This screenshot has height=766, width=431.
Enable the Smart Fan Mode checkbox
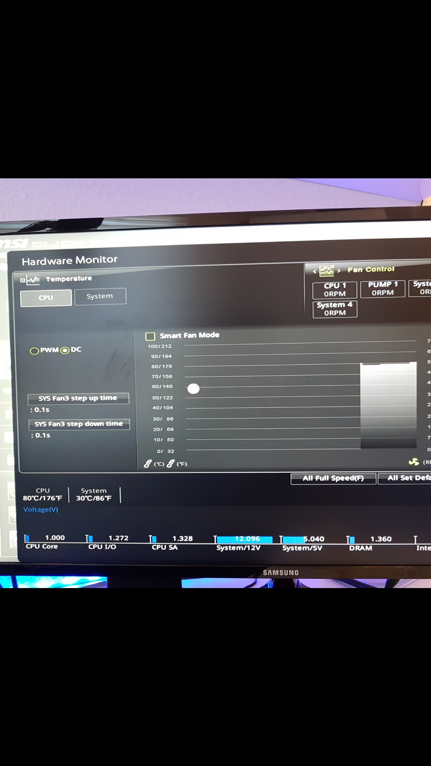point(150,336)
